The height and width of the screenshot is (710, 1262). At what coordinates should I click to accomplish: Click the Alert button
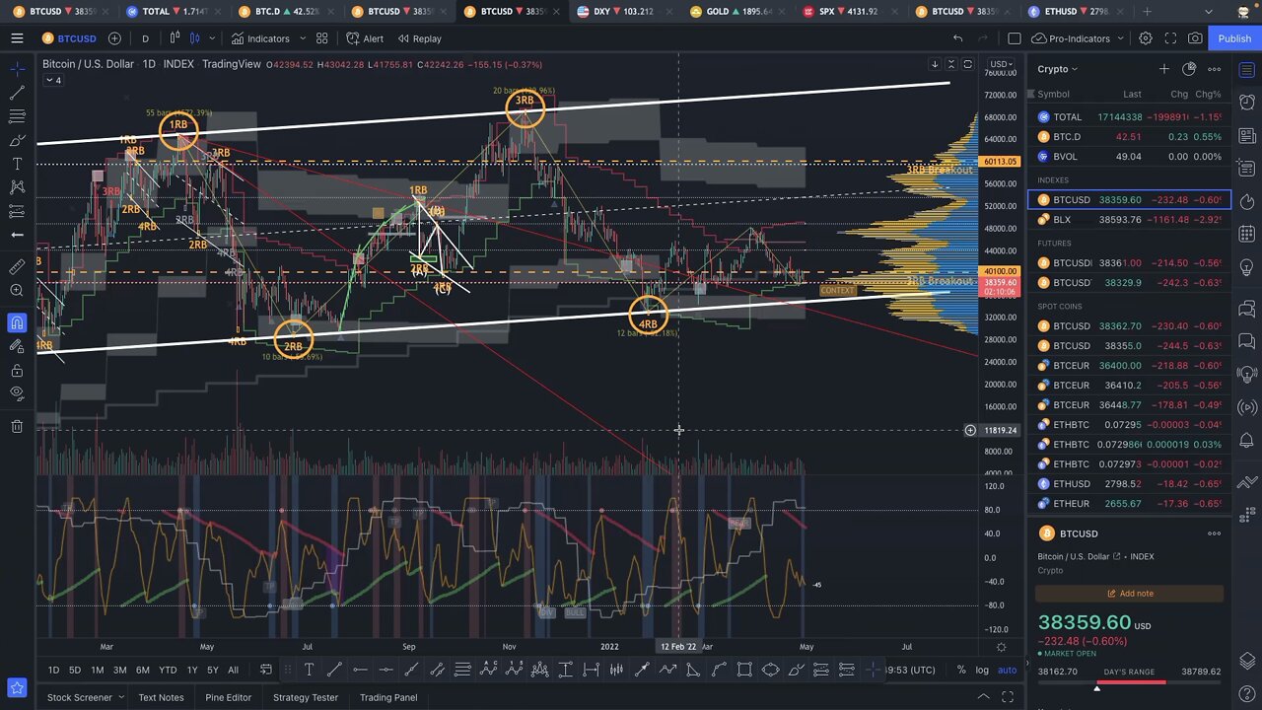[x=365, y=38]
